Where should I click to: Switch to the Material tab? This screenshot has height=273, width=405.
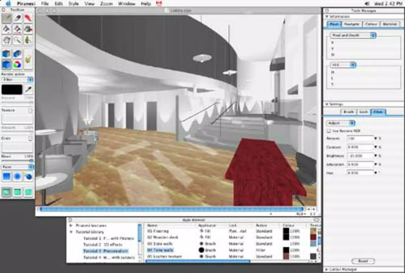tap(390, 24)
